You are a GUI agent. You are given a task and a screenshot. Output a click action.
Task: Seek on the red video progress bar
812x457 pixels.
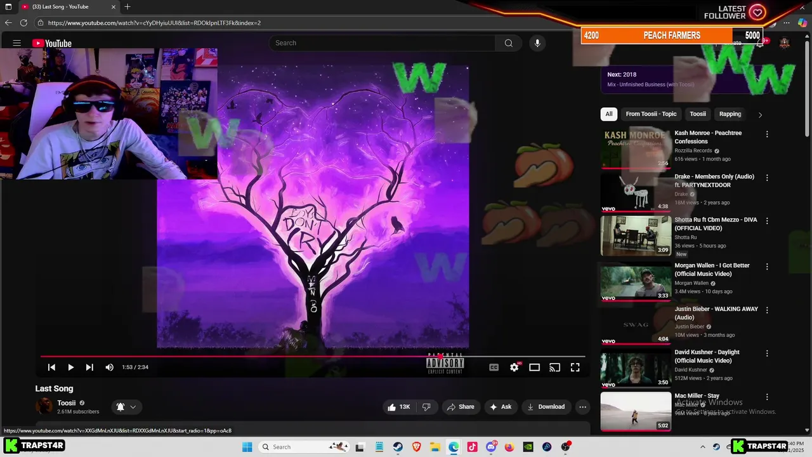click(x=313, y=356)
